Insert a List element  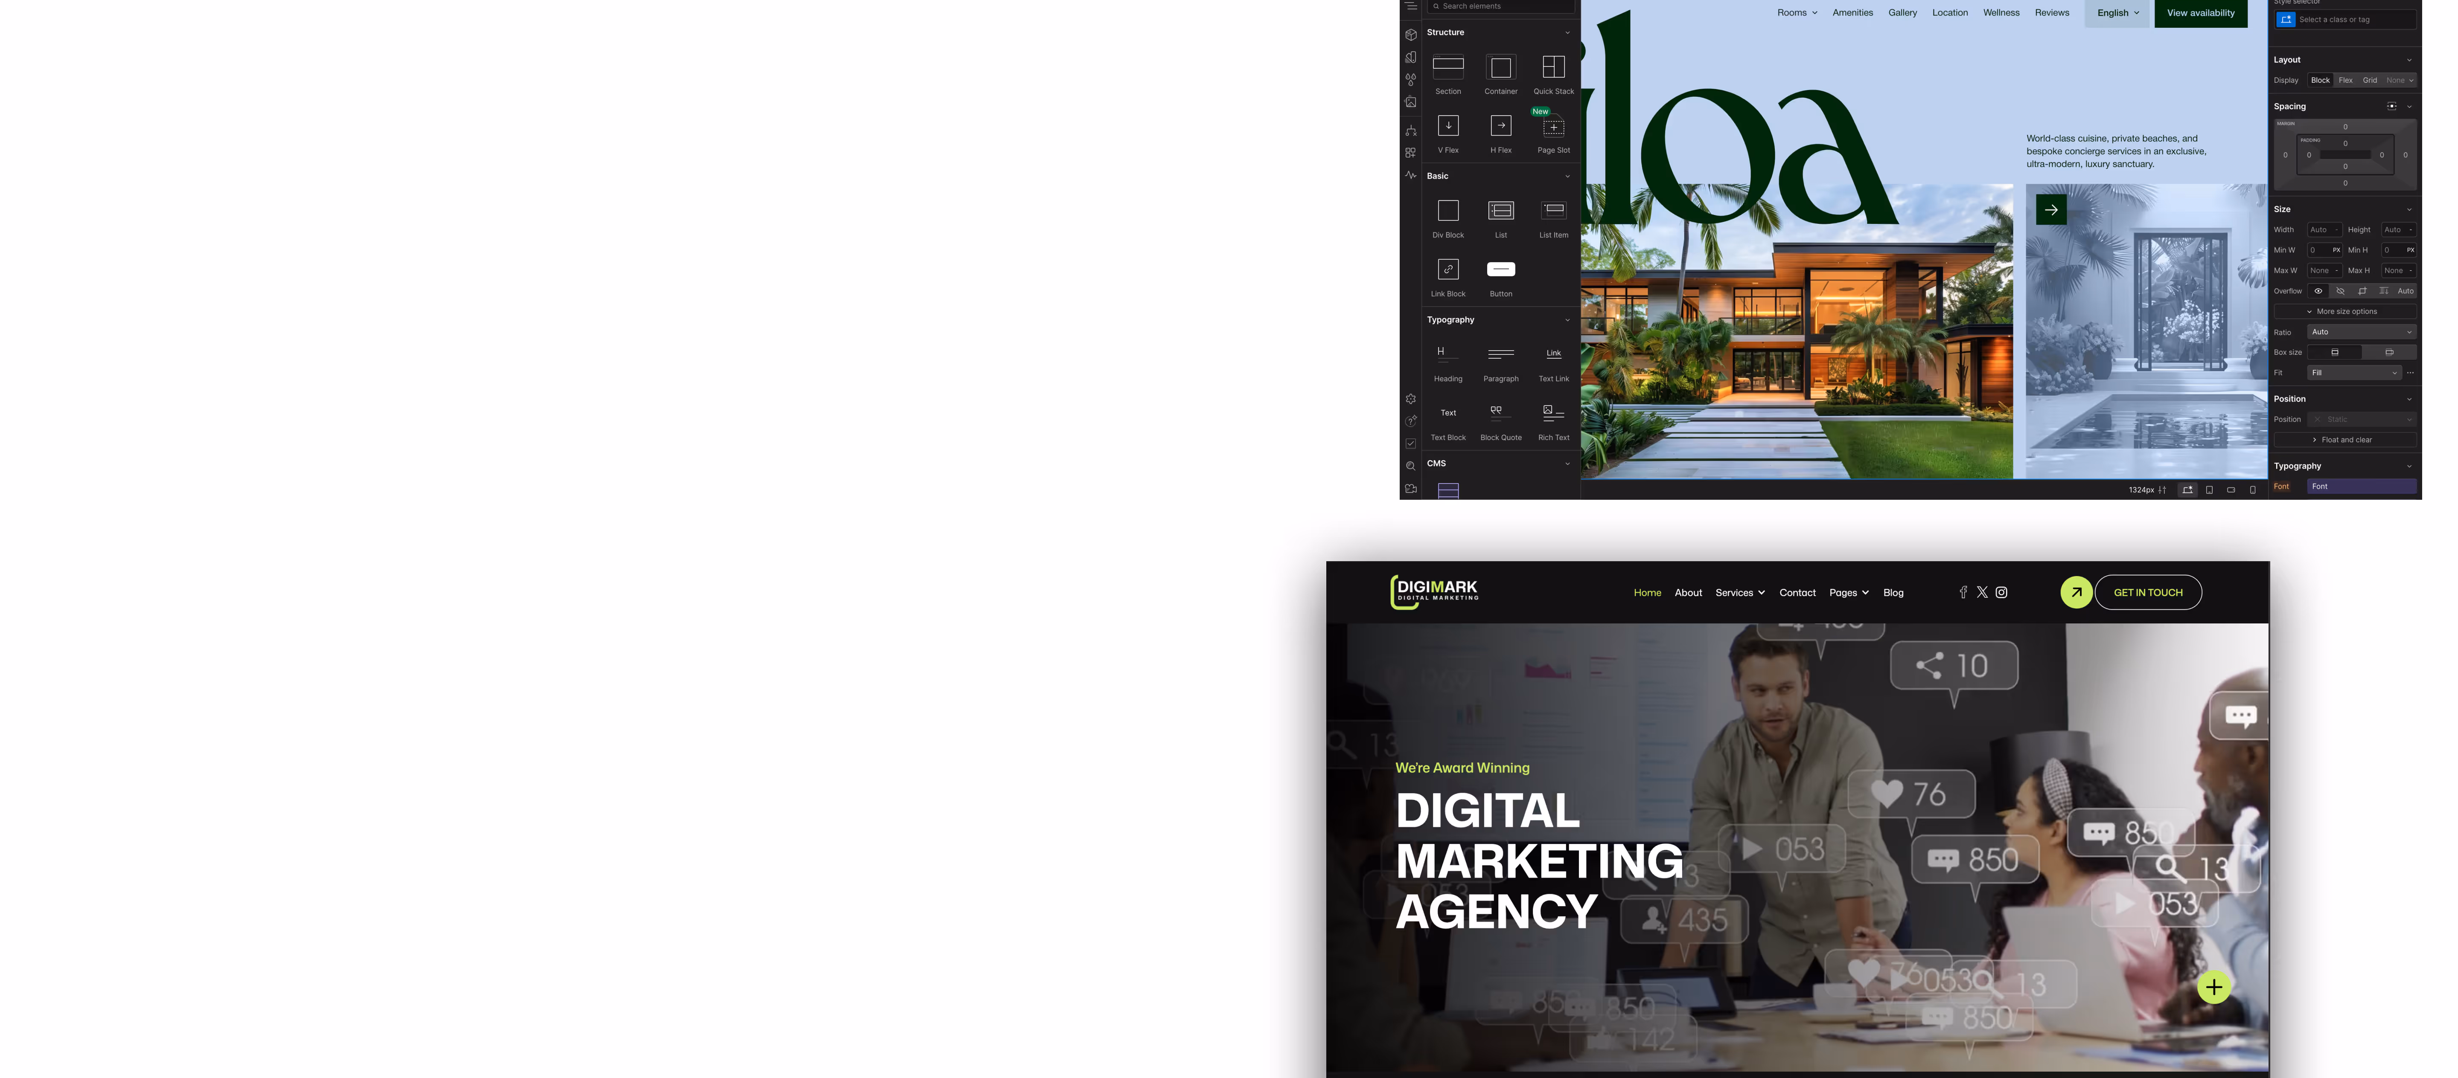click(x=1500, y=219)
